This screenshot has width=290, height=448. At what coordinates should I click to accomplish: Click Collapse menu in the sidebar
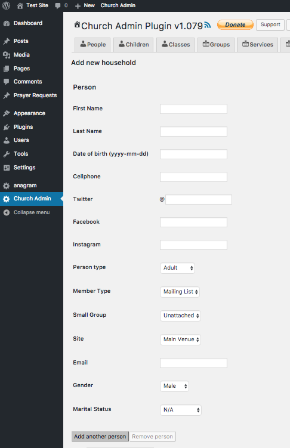pos(32,212)
